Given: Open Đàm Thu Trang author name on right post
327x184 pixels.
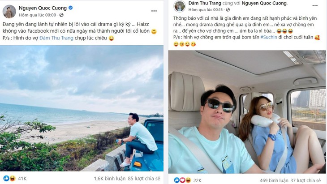Looking at the screenshot, I should tap(204, 3).
